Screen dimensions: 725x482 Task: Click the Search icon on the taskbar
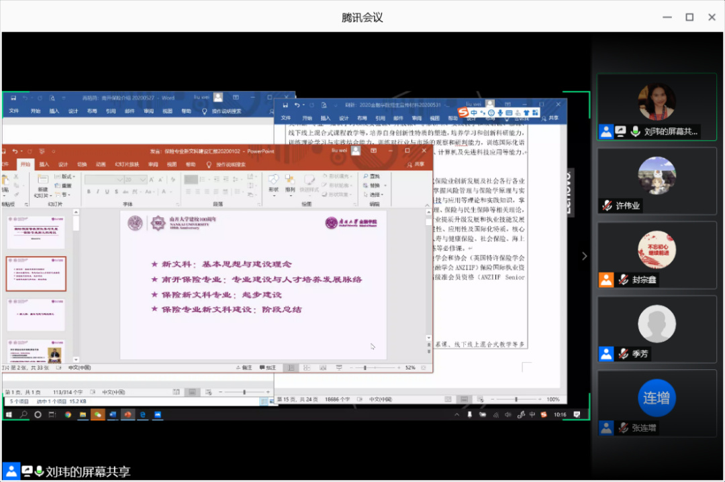[23, 414]
